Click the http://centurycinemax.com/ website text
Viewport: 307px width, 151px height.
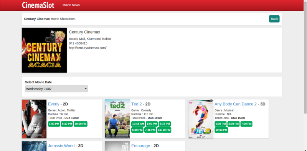(88, 48)
